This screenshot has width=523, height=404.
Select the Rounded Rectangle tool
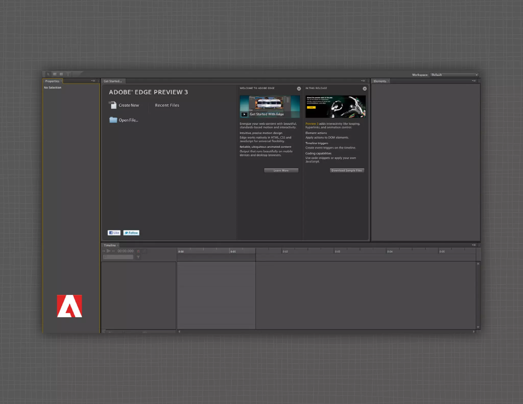(61, 74)
